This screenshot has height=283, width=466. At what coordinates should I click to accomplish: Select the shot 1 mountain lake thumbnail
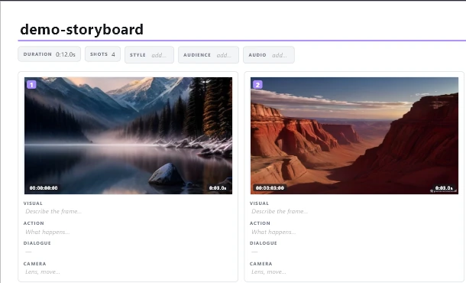(128, 135)
